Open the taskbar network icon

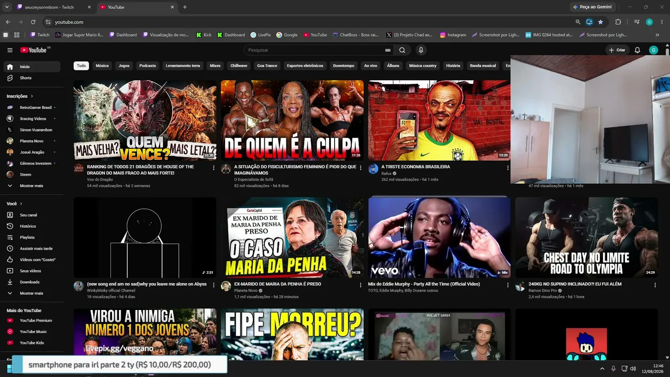pos(624,369)
